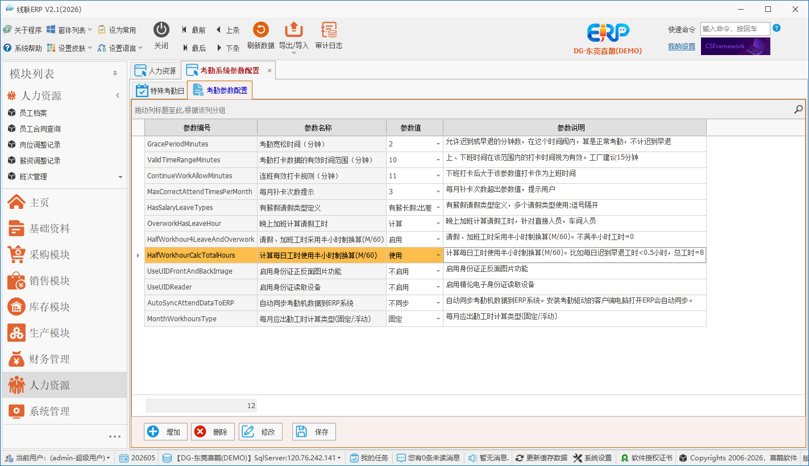
Task: Open value dropdown for HasSalaryLeaveTypes row
Action: (x=438, y=208)
